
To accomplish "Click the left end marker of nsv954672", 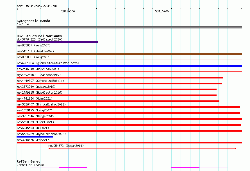I will pos(49,148).
